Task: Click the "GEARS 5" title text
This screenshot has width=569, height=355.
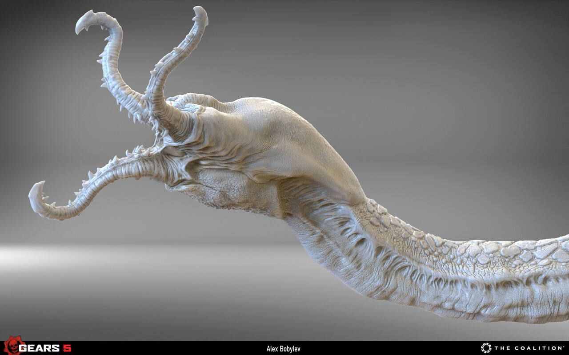Action: (x=45, y=348)
